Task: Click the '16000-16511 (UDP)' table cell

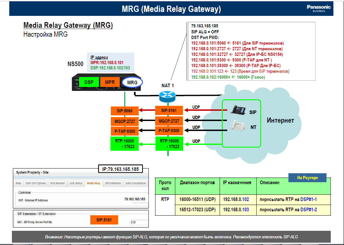Action: coord(197,200)
